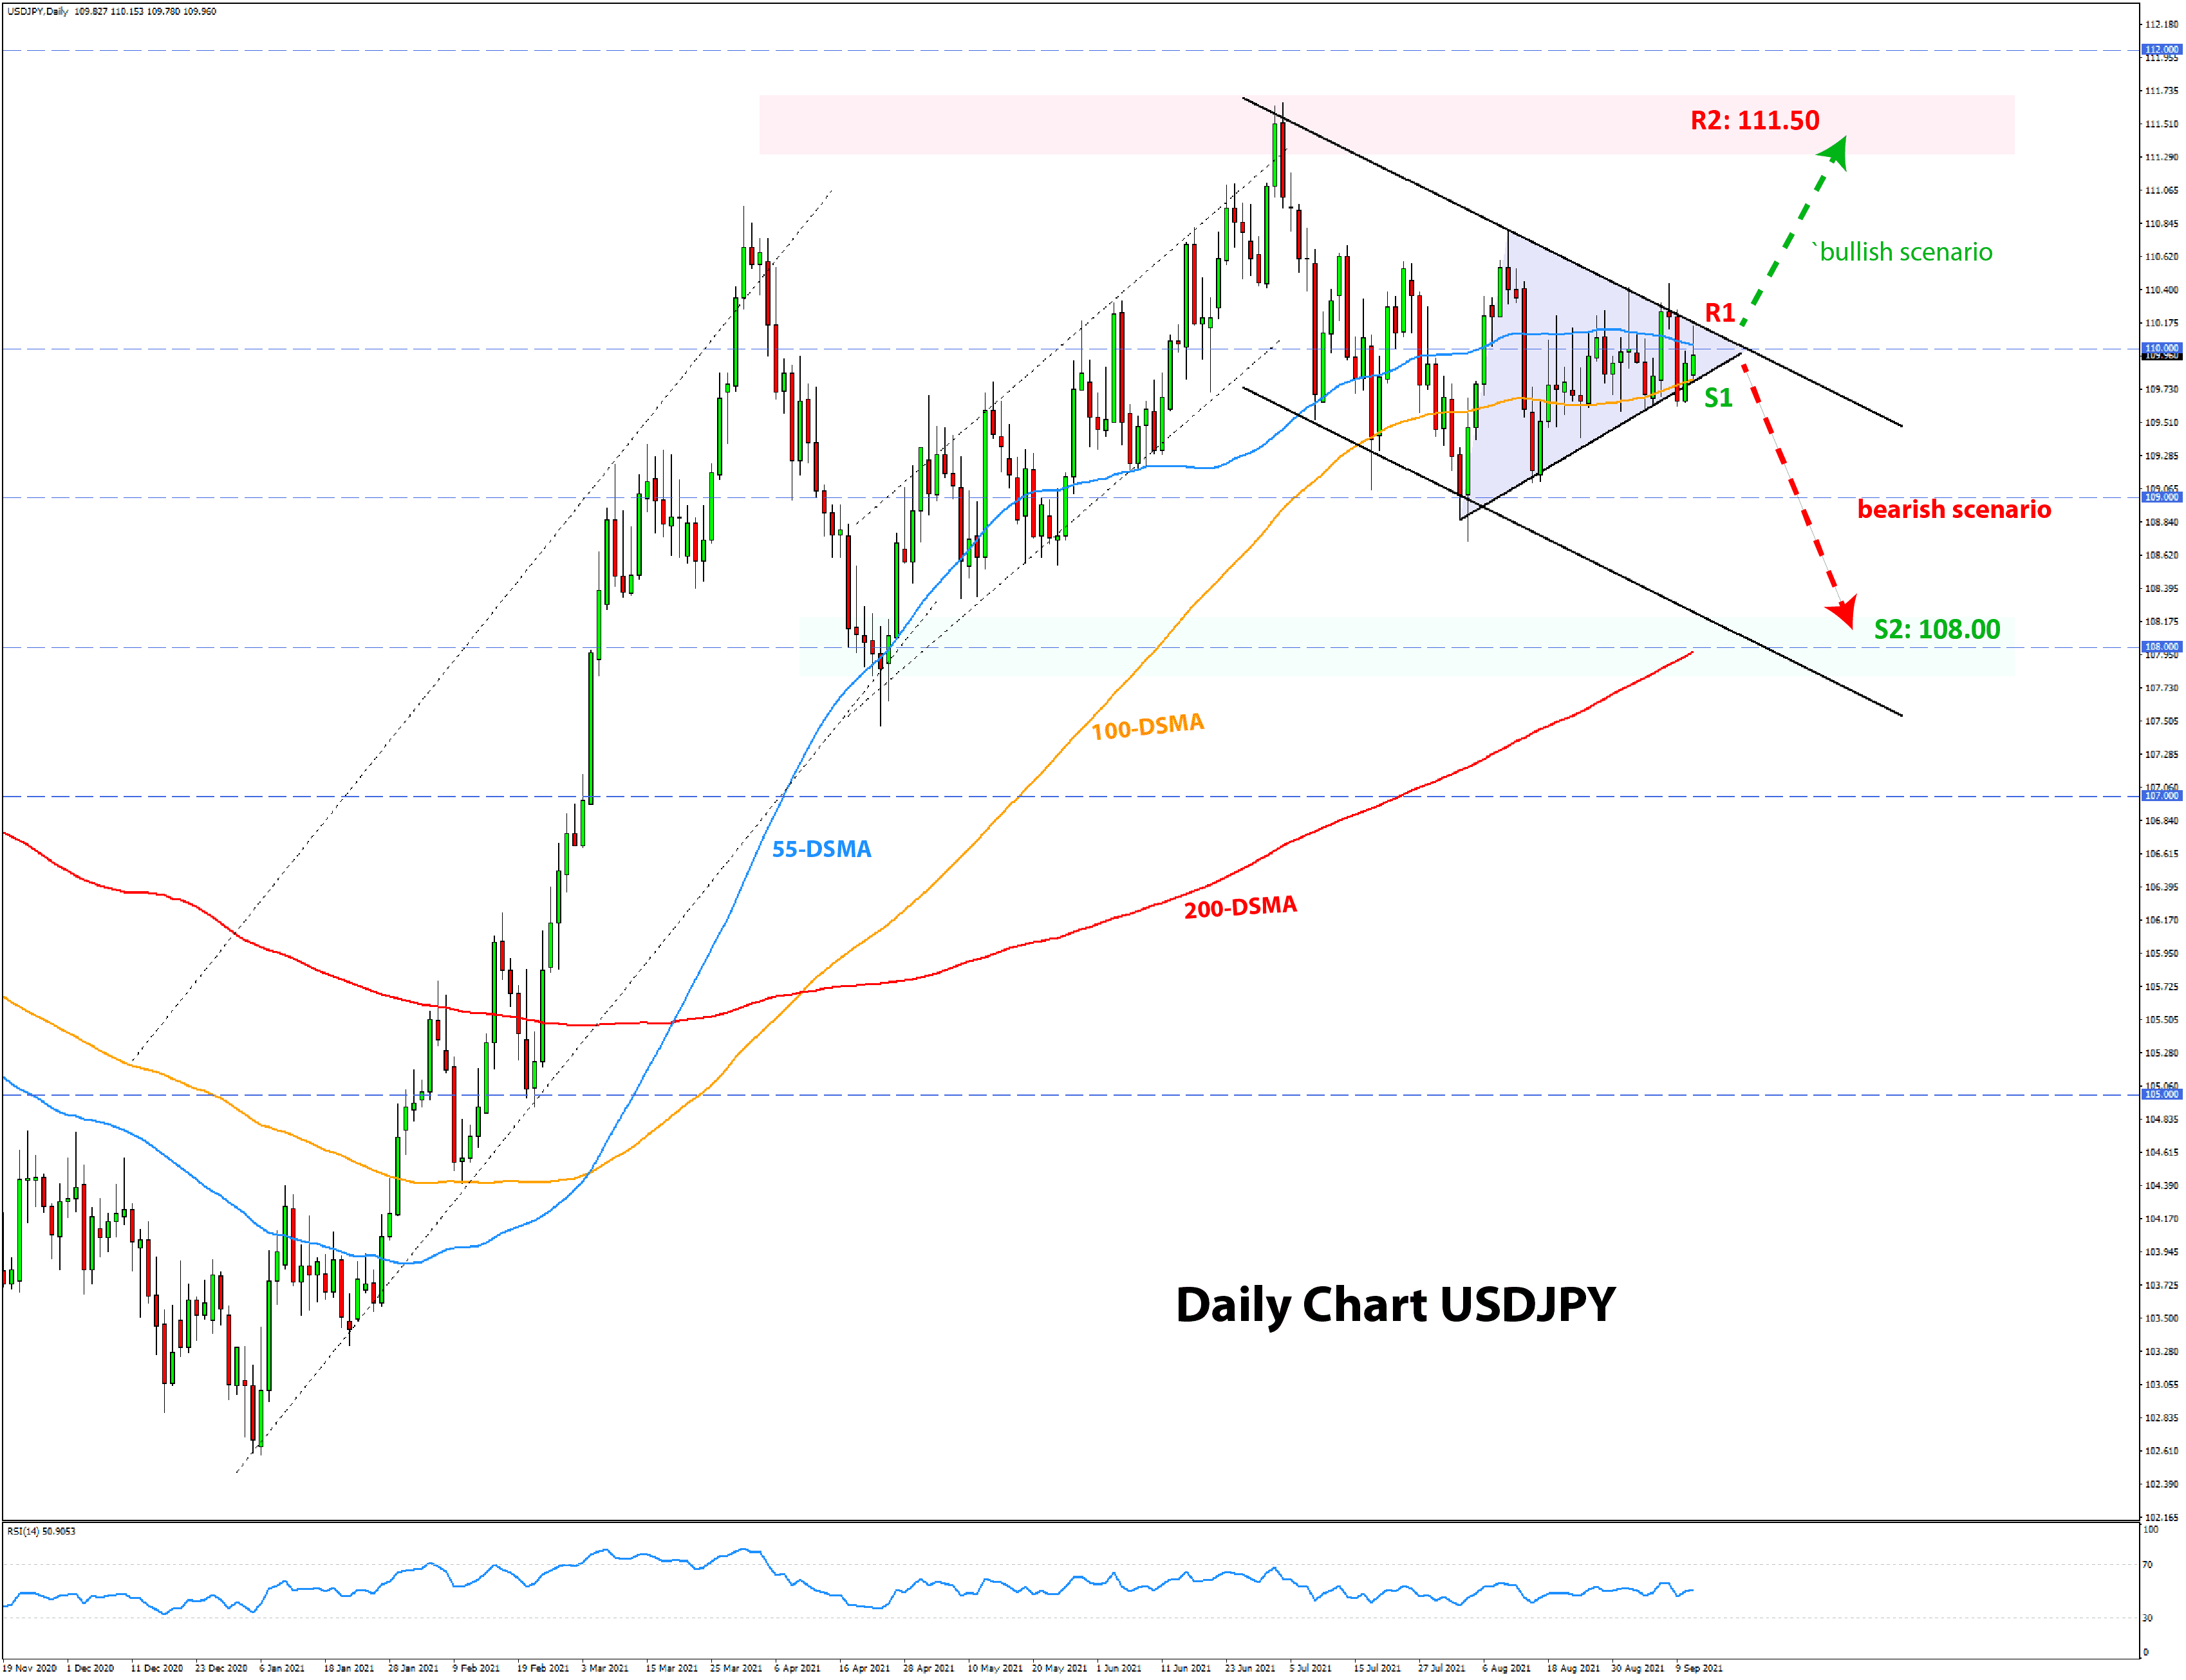Click the '1 Jun 2021' date label
2186x1680 pixels.
coord(1119,1669)
